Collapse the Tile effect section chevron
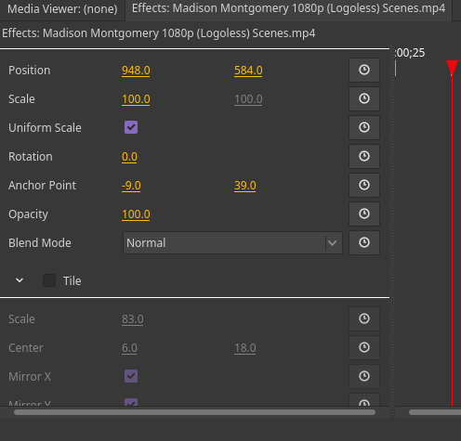 (20, 280)
